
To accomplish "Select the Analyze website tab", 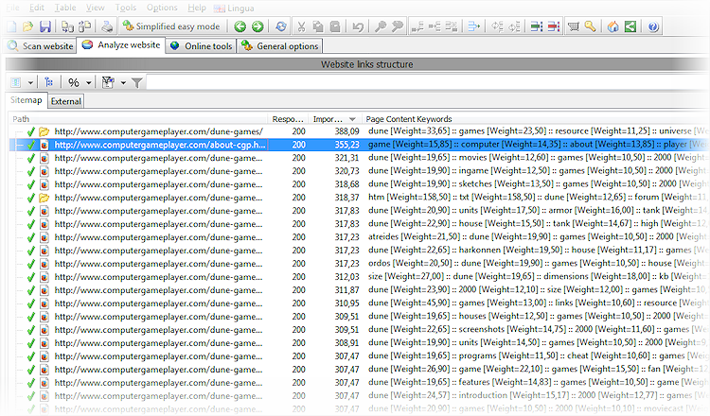I will coord(121,45).
